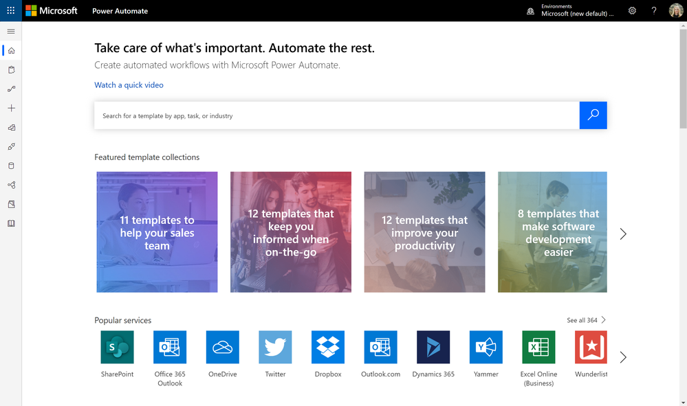Open Solutions icon in sidebar
This screenshot has height=406, width=687.
coord(12,204)
